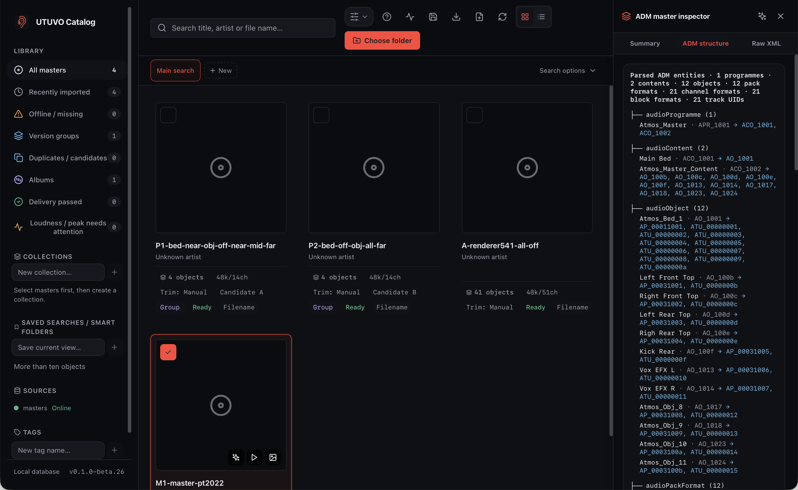Uncheck the M1-master-pt2022 card checkbox

168,352
